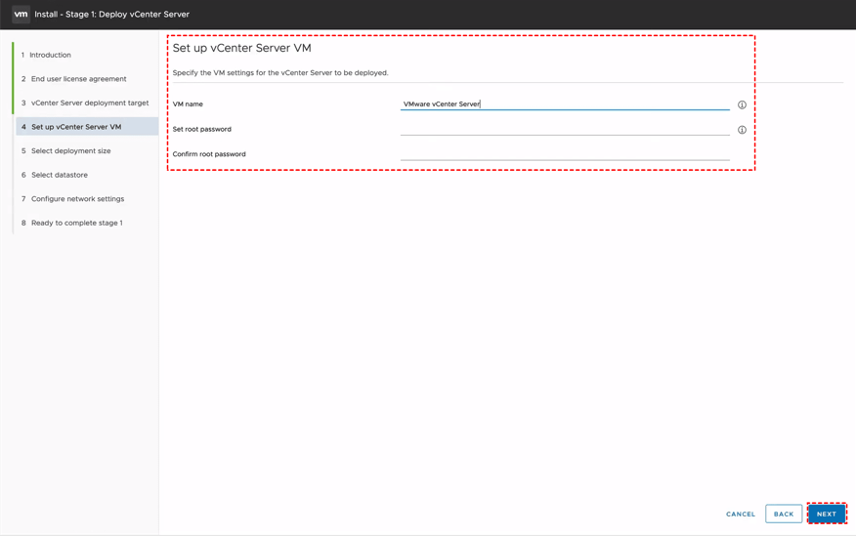
Task: Click the 'Set root password' label
Action: tap(202, 129)
